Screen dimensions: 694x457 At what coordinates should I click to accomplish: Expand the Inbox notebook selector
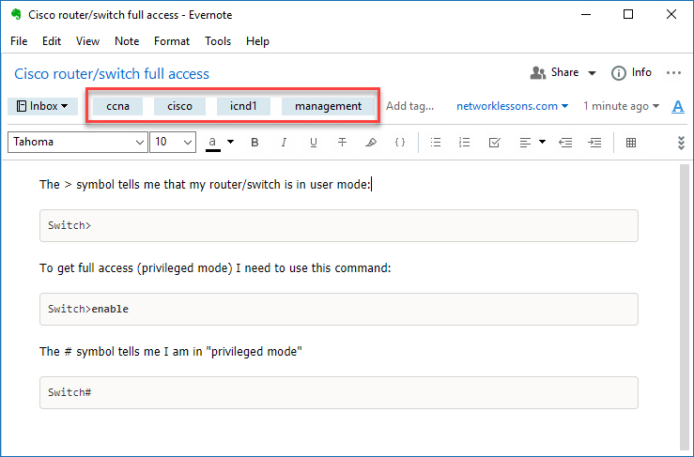42,106
